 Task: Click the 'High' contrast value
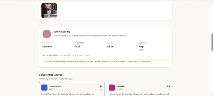tap(142, 46)
